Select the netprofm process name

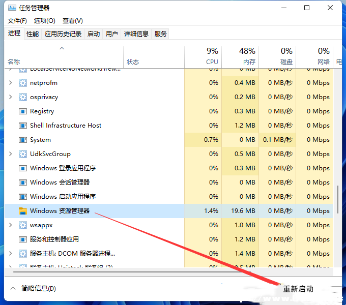[44, 83]
